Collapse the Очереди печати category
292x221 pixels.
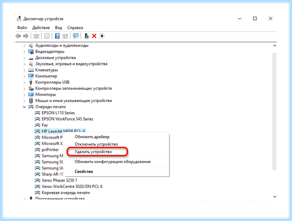24,107
